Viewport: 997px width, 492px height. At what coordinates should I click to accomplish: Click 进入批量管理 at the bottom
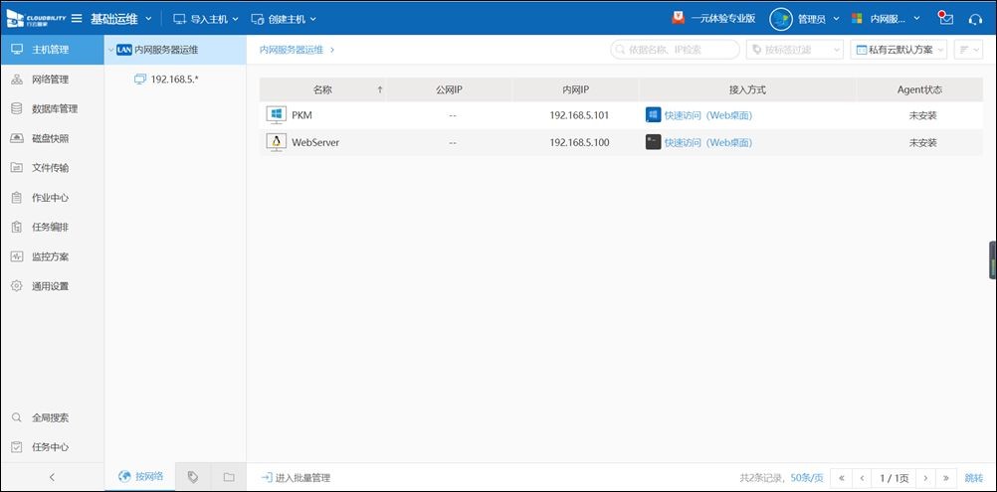(296, 478)
